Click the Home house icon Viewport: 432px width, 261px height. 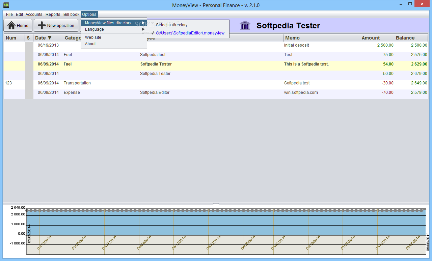tap(11, 25)
